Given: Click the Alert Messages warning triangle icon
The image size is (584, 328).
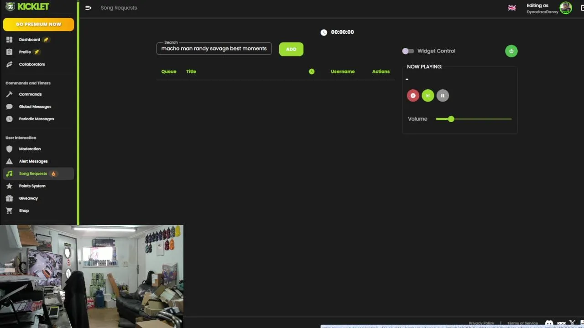Looking at the screenshot, I should pyautogui.click(x=9, y=161).
